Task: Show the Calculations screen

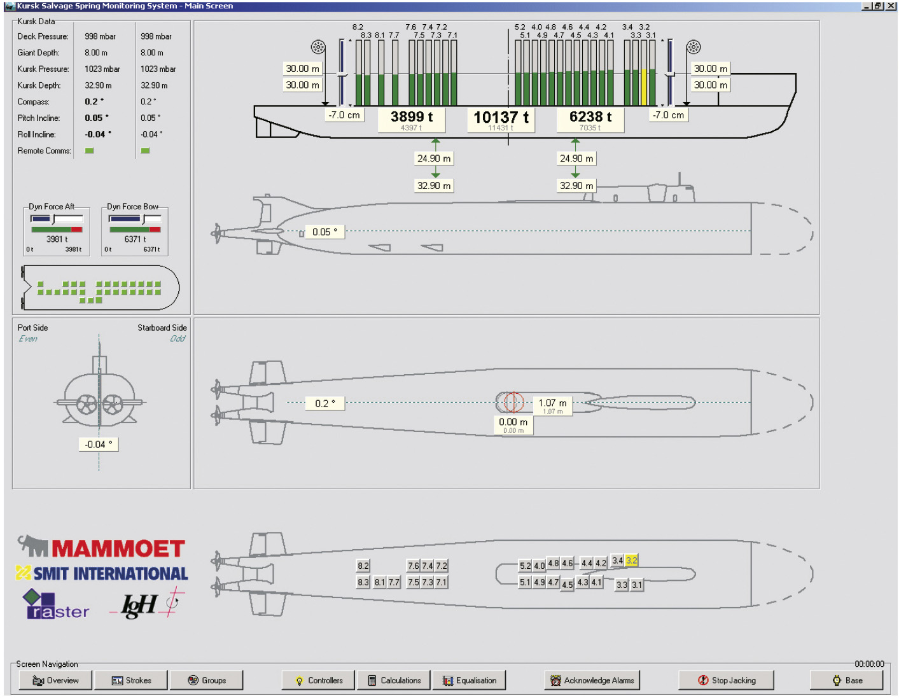Action: [394, 680]
